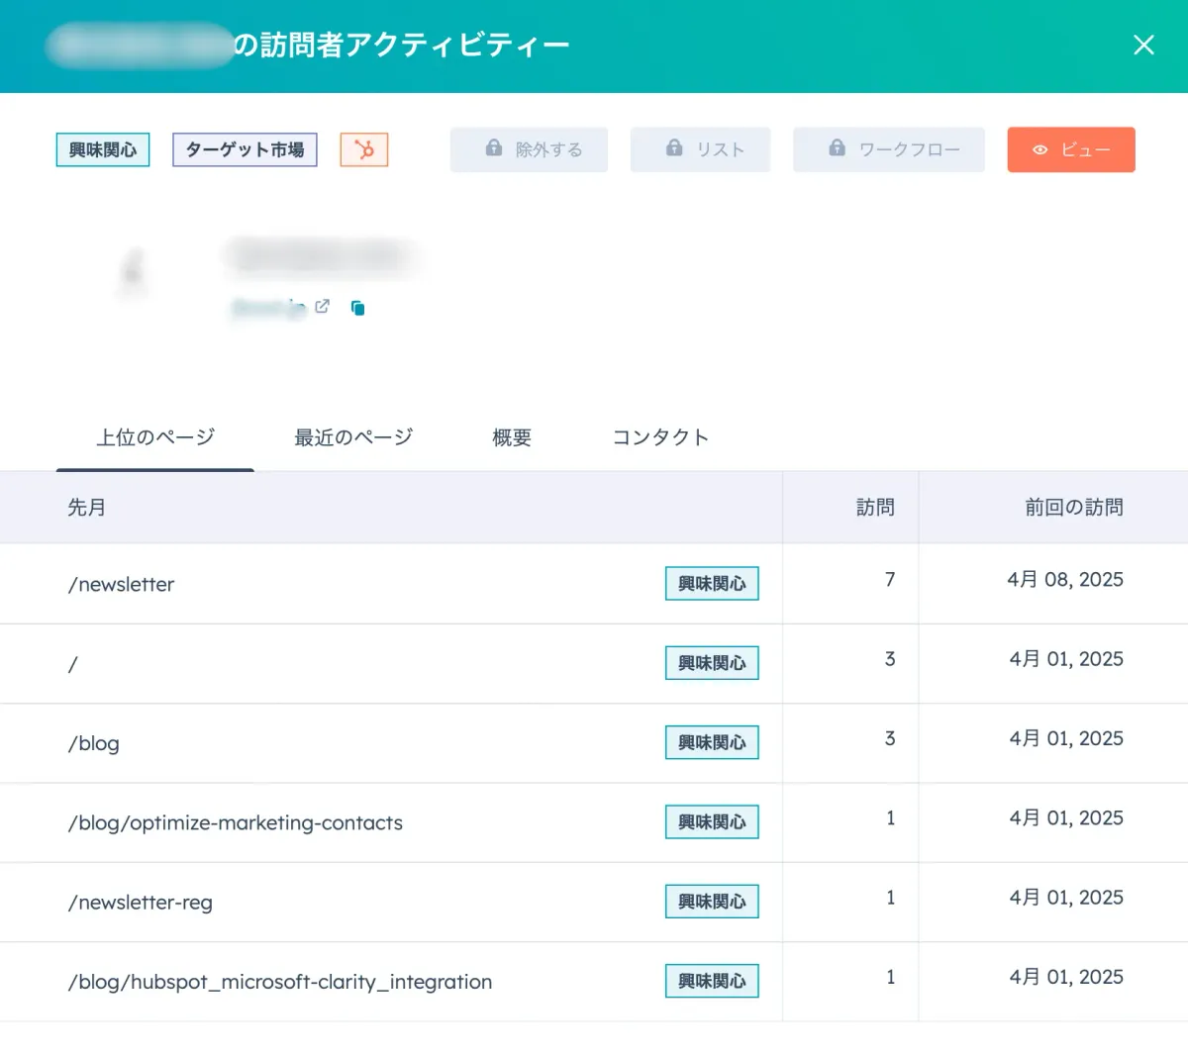Click the ターゲット市場 tag
The image size is (1188, 1054).
pos(245,150)
